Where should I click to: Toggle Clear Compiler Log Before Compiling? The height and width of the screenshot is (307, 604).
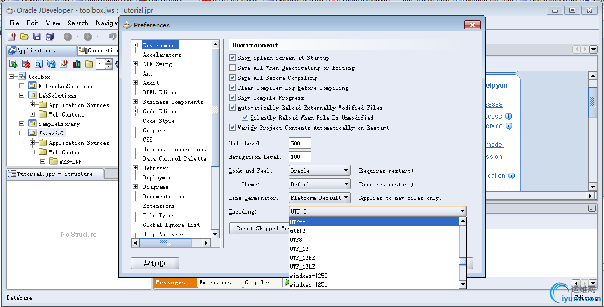[x=232, y=88]
